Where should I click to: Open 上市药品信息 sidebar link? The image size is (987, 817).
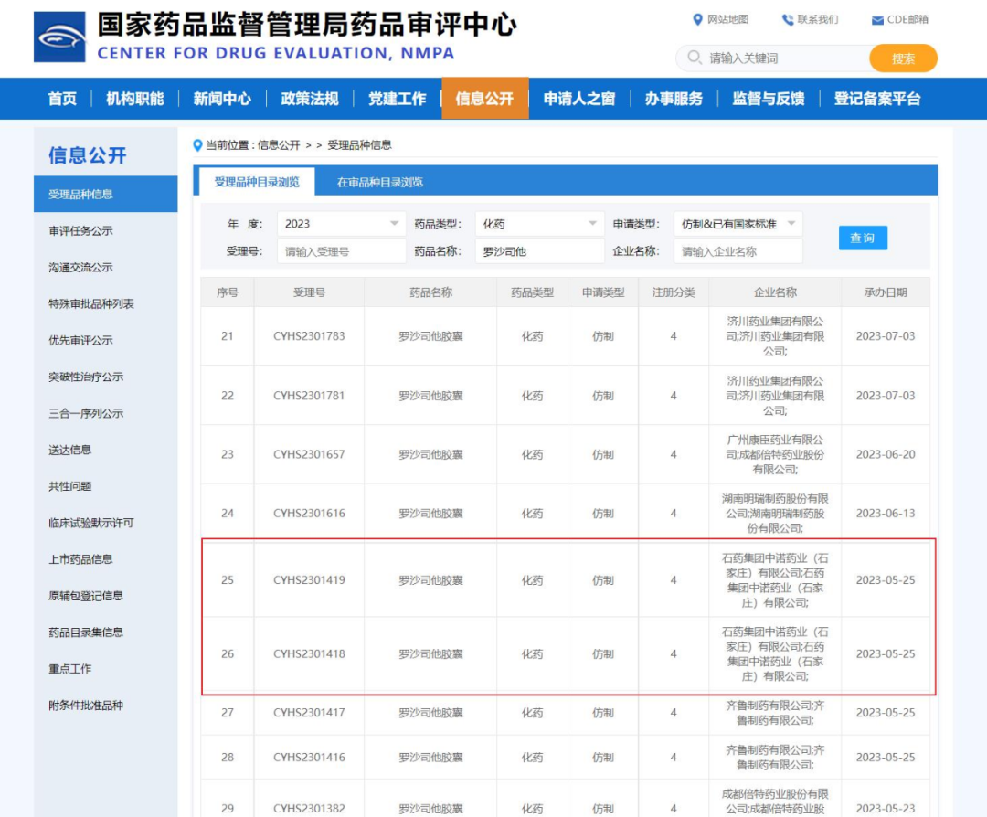tap(82, 558)
